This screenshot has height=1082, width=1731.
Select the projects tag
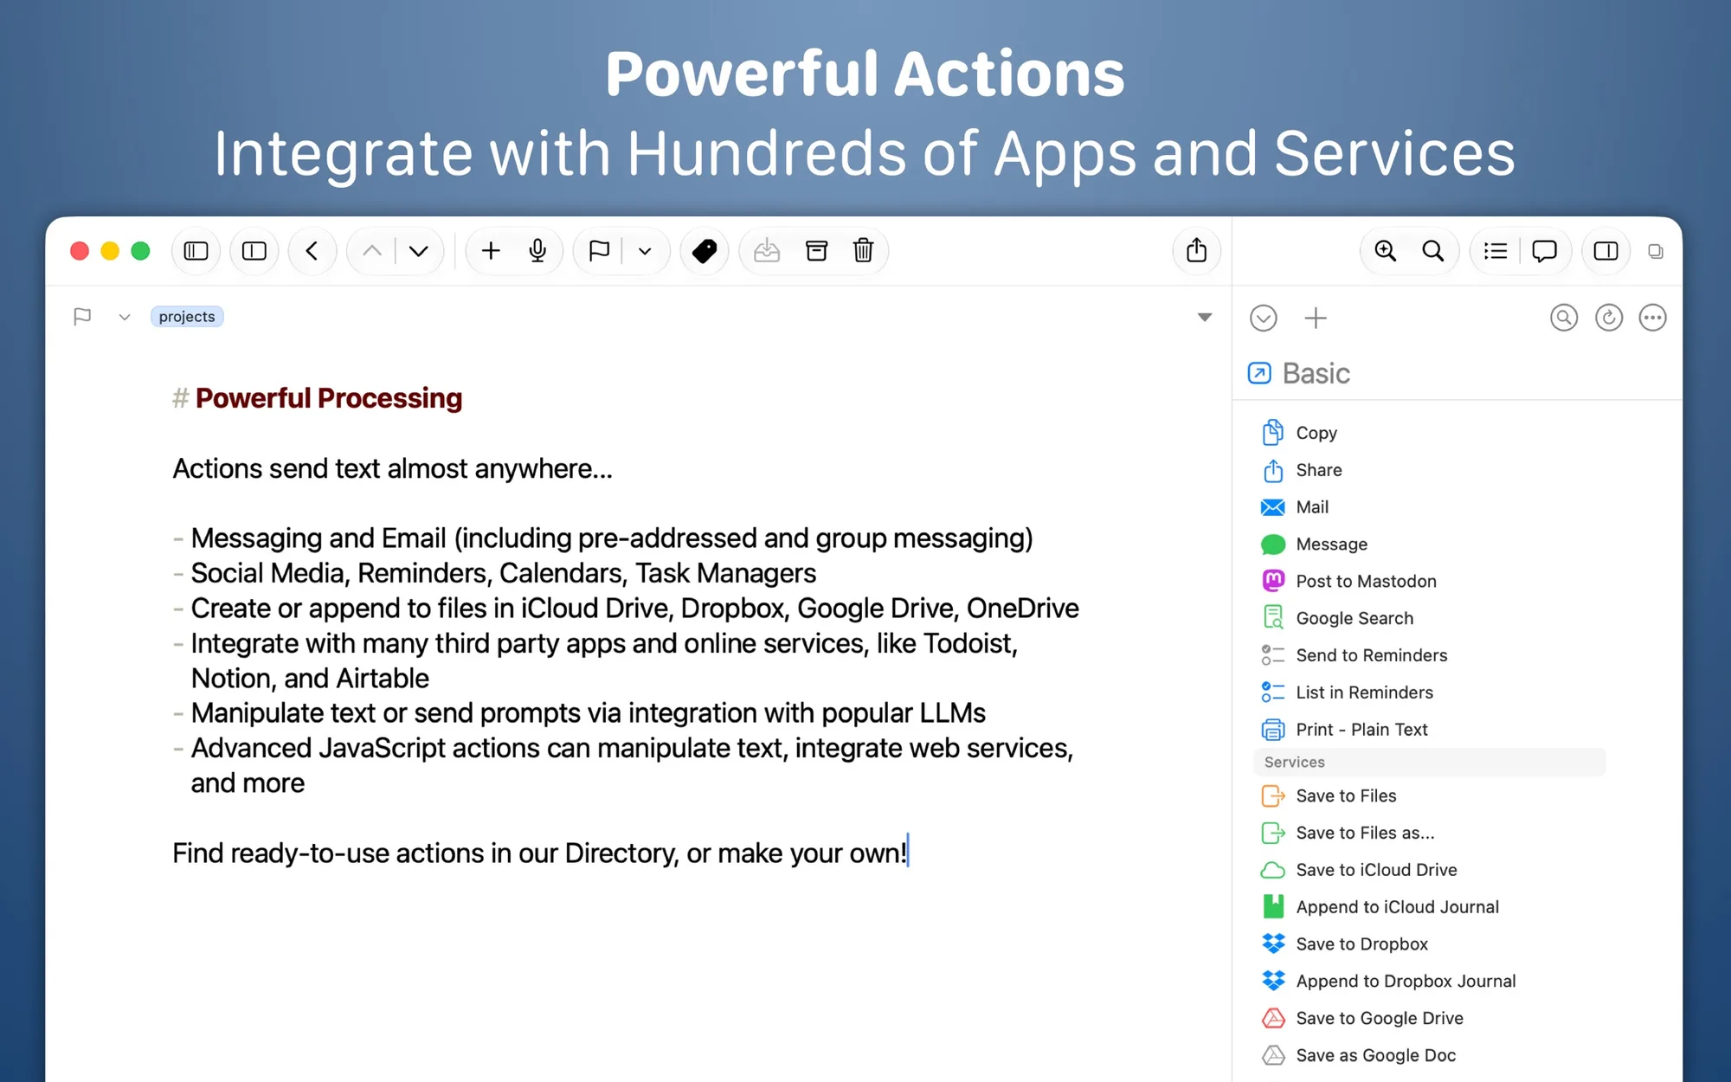[187, 317]
